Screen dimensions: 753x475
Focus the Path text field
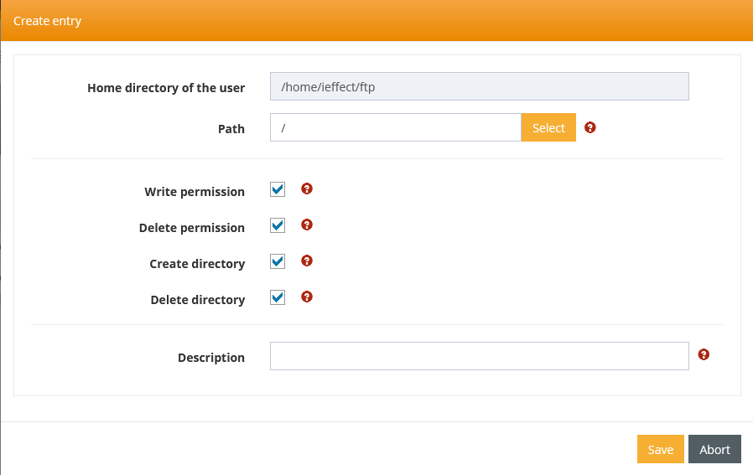(x=396, y=128)
